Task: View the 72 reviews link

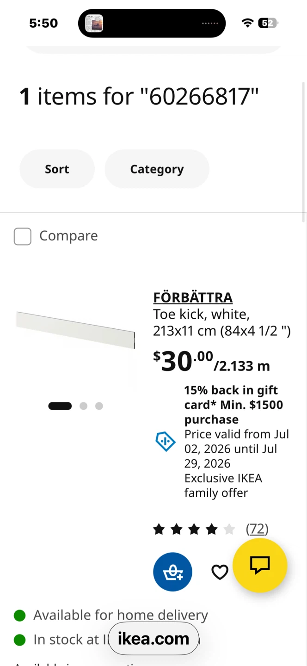Action: [257, 529]
